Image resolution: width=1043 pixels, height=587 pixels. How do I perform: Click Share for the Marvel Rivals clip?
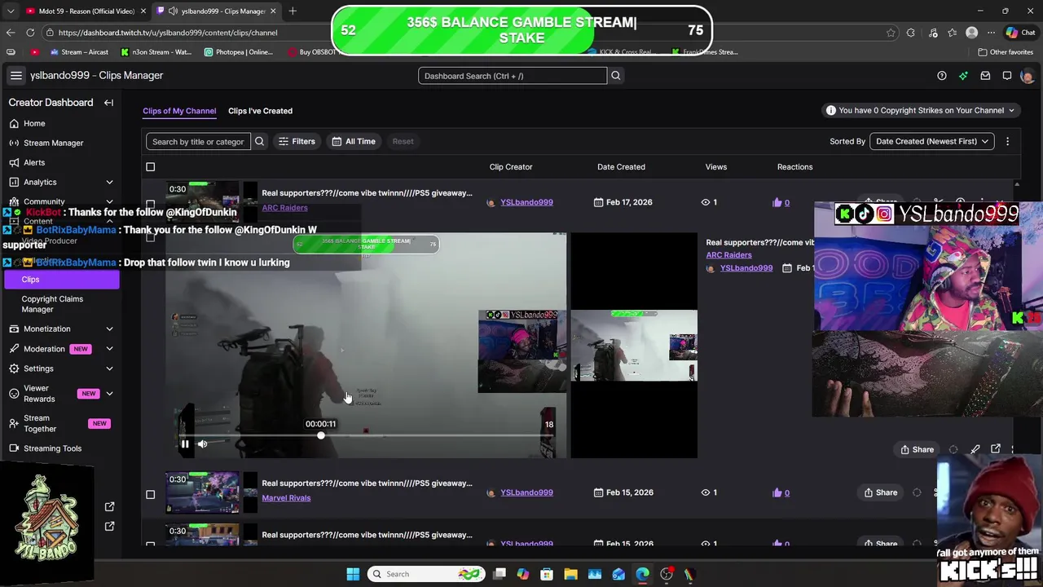click(x=880, y=492)
